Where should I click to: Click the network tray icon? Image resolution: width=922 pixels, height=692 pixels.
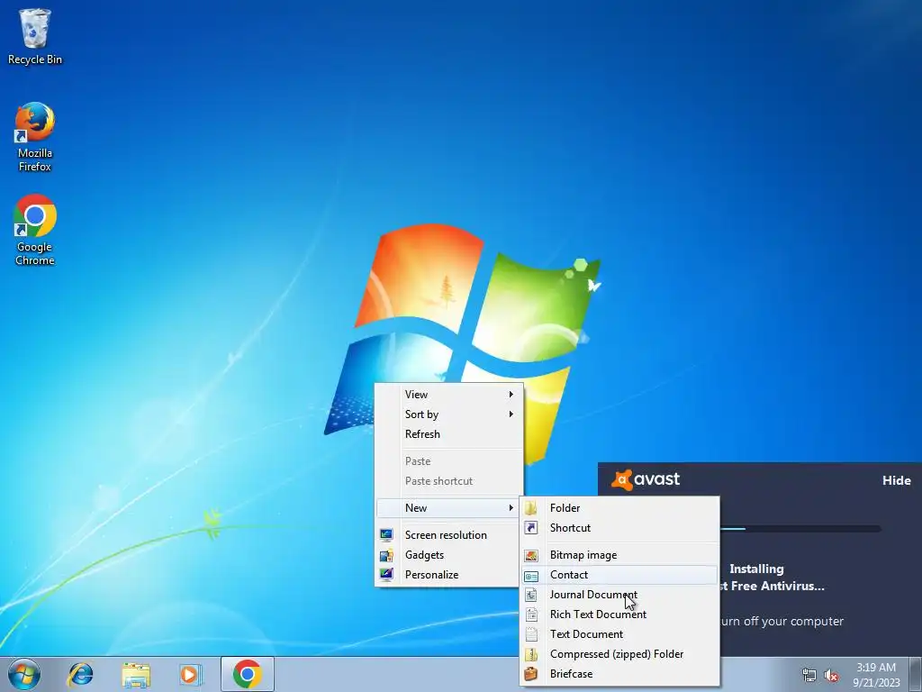pyautogui.click(x=809, y=675)
